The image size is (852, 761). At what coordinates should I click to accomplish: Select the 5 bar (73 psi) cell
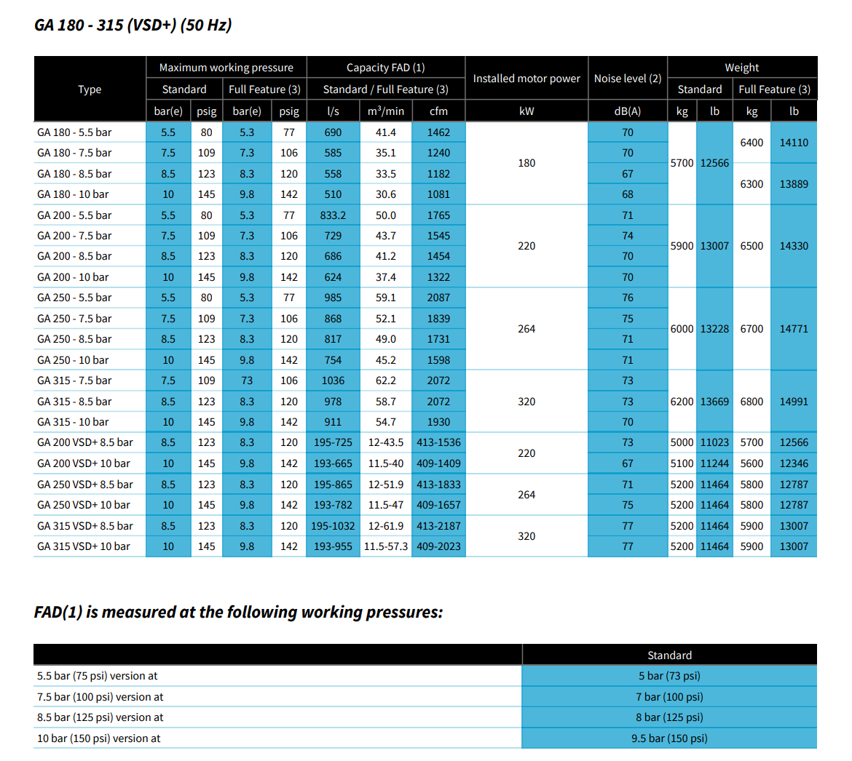(x=668, y=676)
